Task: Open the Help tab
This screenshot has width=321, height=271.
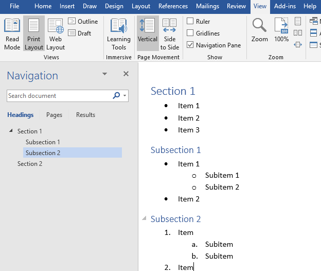Action: [310, 6]
